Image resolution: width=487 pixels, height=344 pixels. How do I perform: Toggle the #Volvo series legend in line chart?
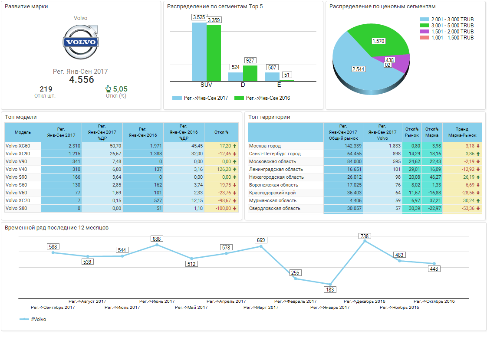33,319
